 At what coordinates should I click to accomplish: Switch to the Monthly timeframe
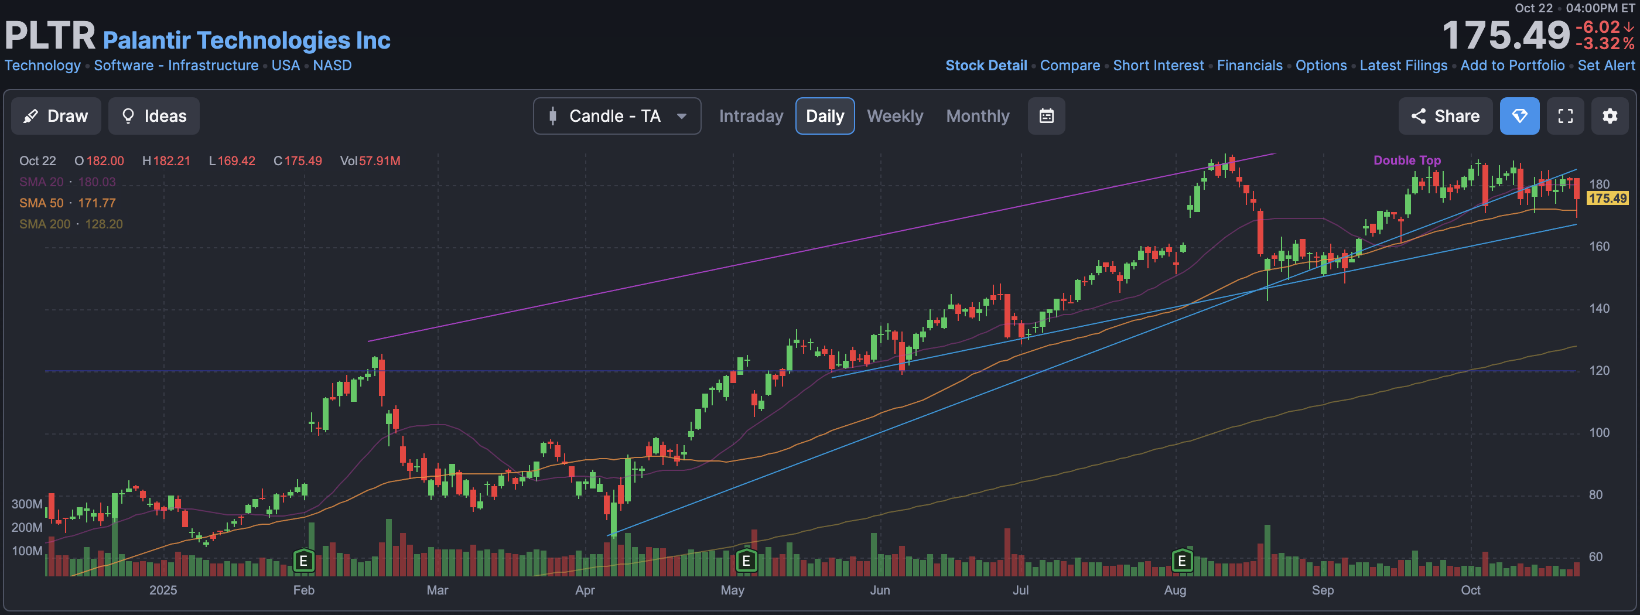(x=977, y=116)
